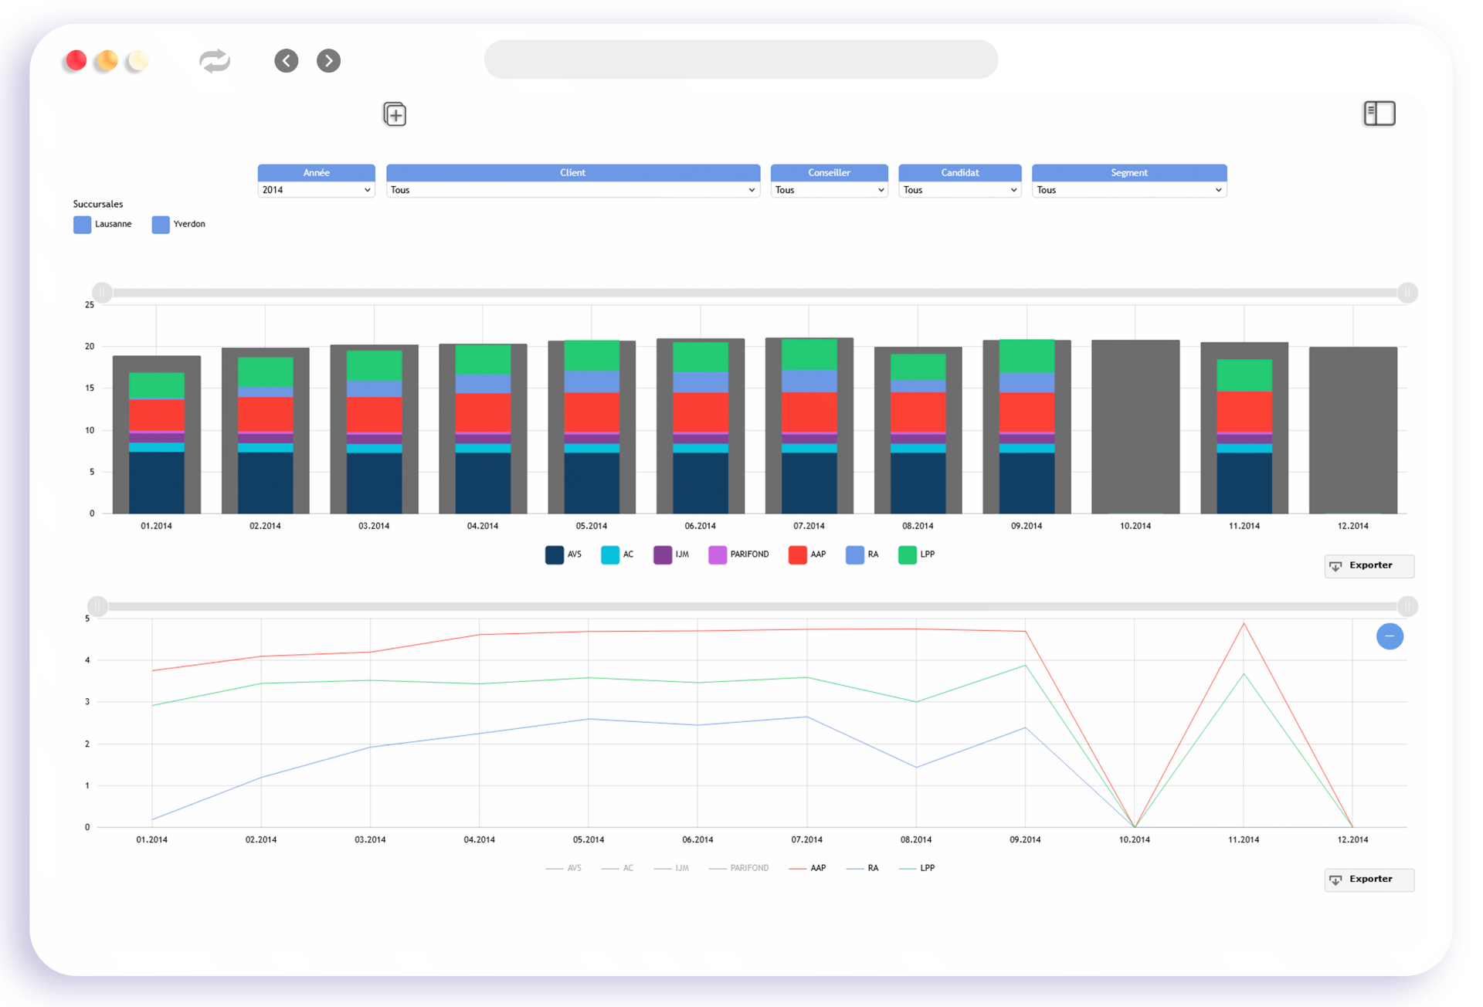Viewport: 1483px width, 1007px height.
Task: Open the Segment dropdown
Action: coord(1128,190)
